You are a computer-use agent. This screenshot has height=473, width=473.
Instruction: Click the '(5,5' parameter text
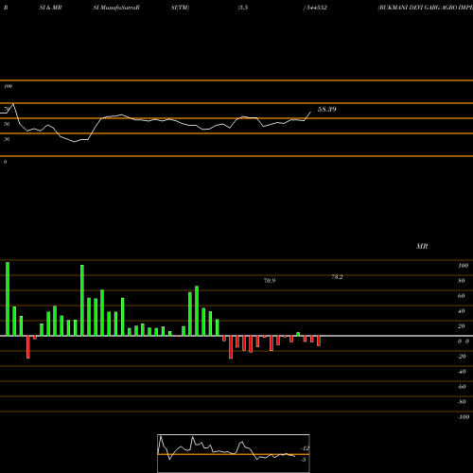pyautogui.click(x=243, y=8)
